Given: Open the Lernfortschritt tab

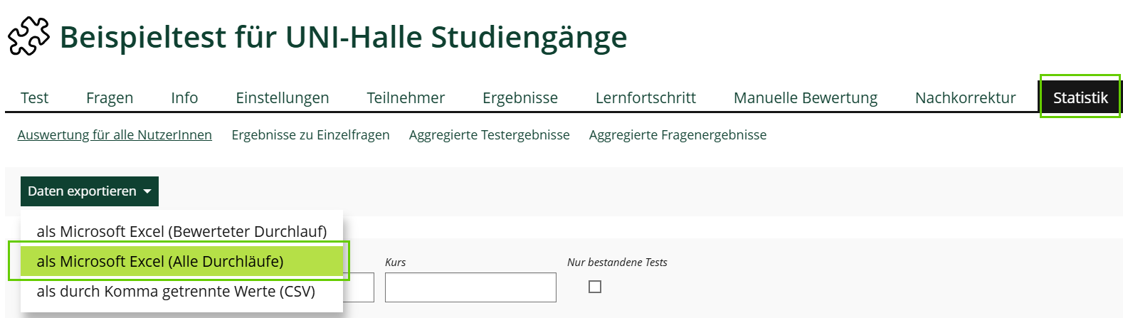Looking at the screenshot, I should (645, 97).
